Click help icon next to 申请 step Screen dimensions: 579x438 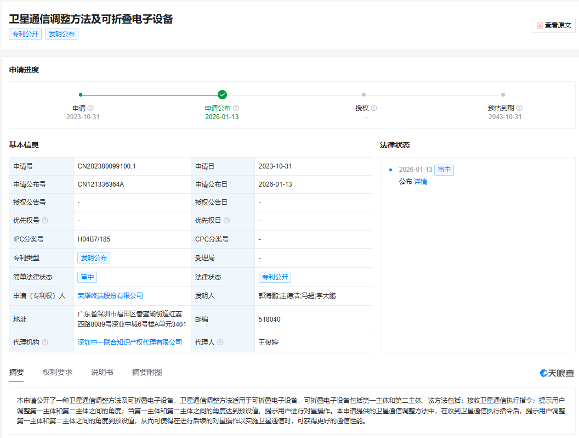(91, 108)
